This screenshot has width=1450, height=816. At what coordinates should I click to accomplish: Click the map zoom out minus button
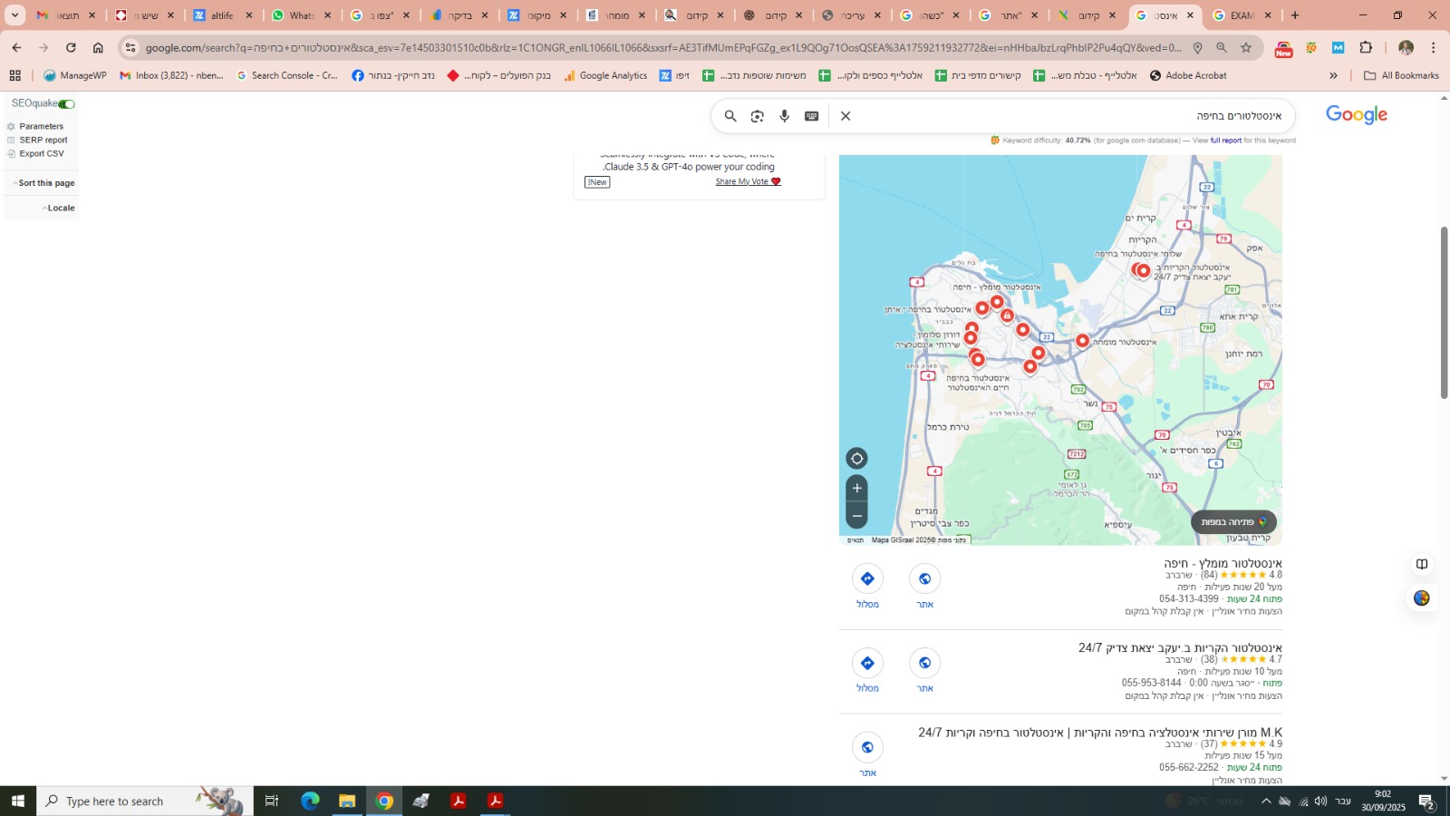pos(856,516)
